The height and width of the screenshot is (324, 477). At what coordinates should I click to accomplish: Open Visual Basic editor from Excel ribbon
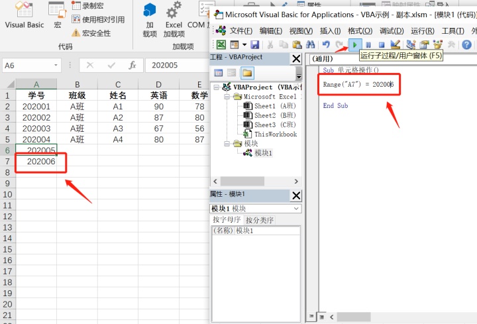[25, 15]
